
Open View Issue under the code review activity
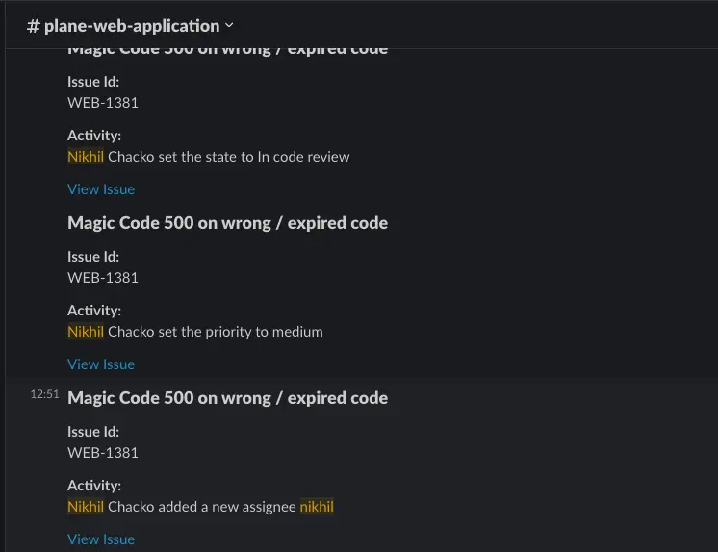[x=101, y=189]
